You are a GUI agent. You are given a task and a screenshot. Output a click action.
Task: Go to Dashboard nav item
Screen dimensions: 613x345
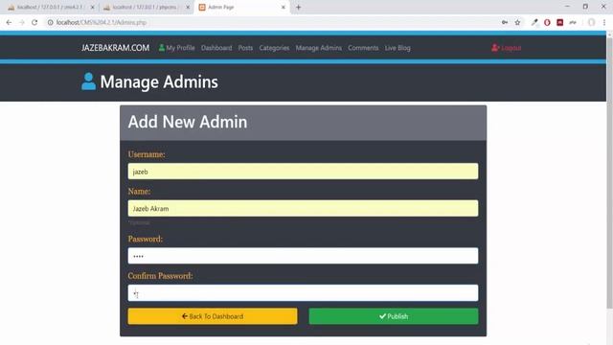pos(216,48)
